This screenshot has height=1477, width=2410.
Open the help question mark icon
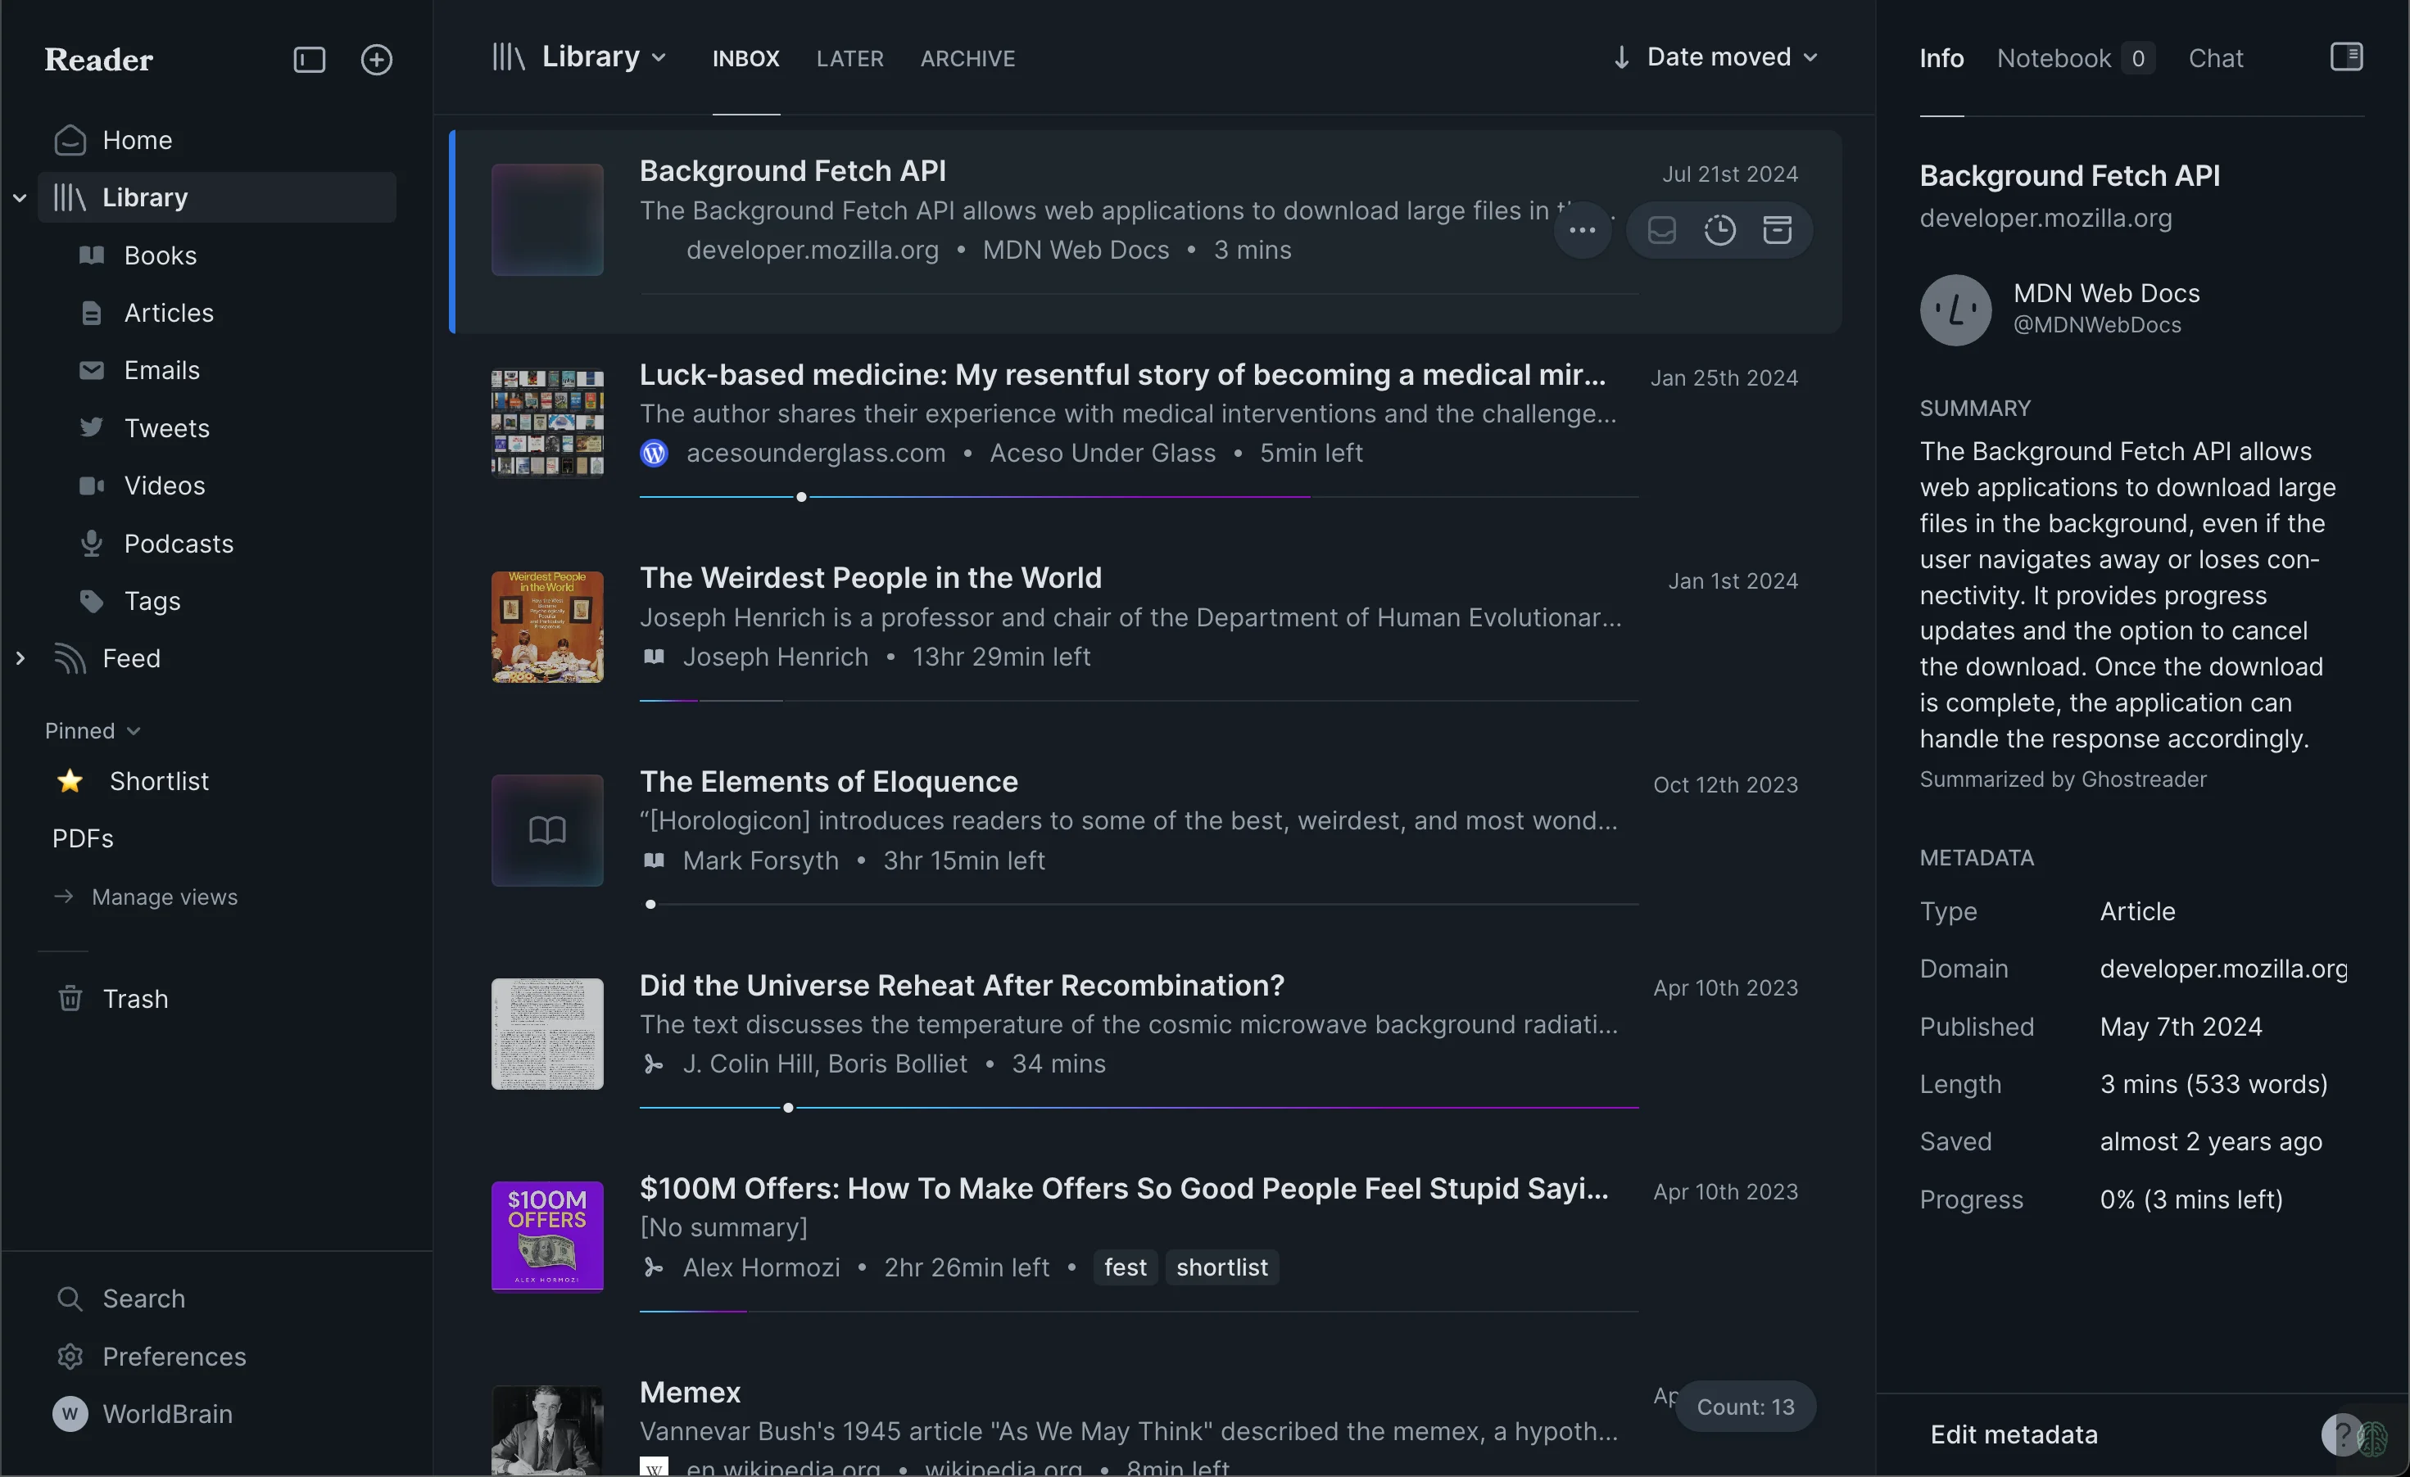[x=2340, y=1435]
